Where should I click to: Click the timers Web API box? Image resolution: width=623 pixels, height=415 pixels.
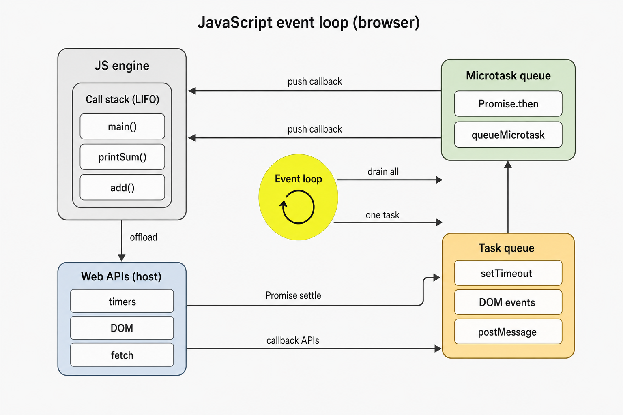tap(122, 301)
